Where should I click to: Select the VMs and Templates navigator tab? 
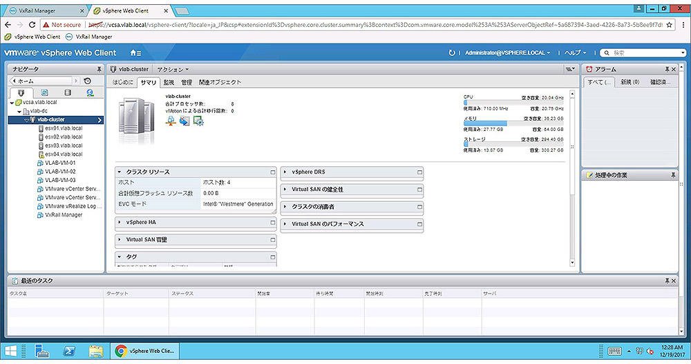[x=44, y=93]
